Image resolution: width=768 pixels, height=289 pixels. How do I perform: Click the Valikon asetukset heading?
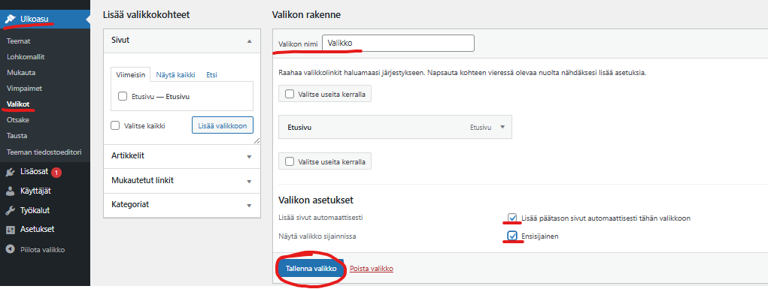pyautogui.click(x=316, y=200)
